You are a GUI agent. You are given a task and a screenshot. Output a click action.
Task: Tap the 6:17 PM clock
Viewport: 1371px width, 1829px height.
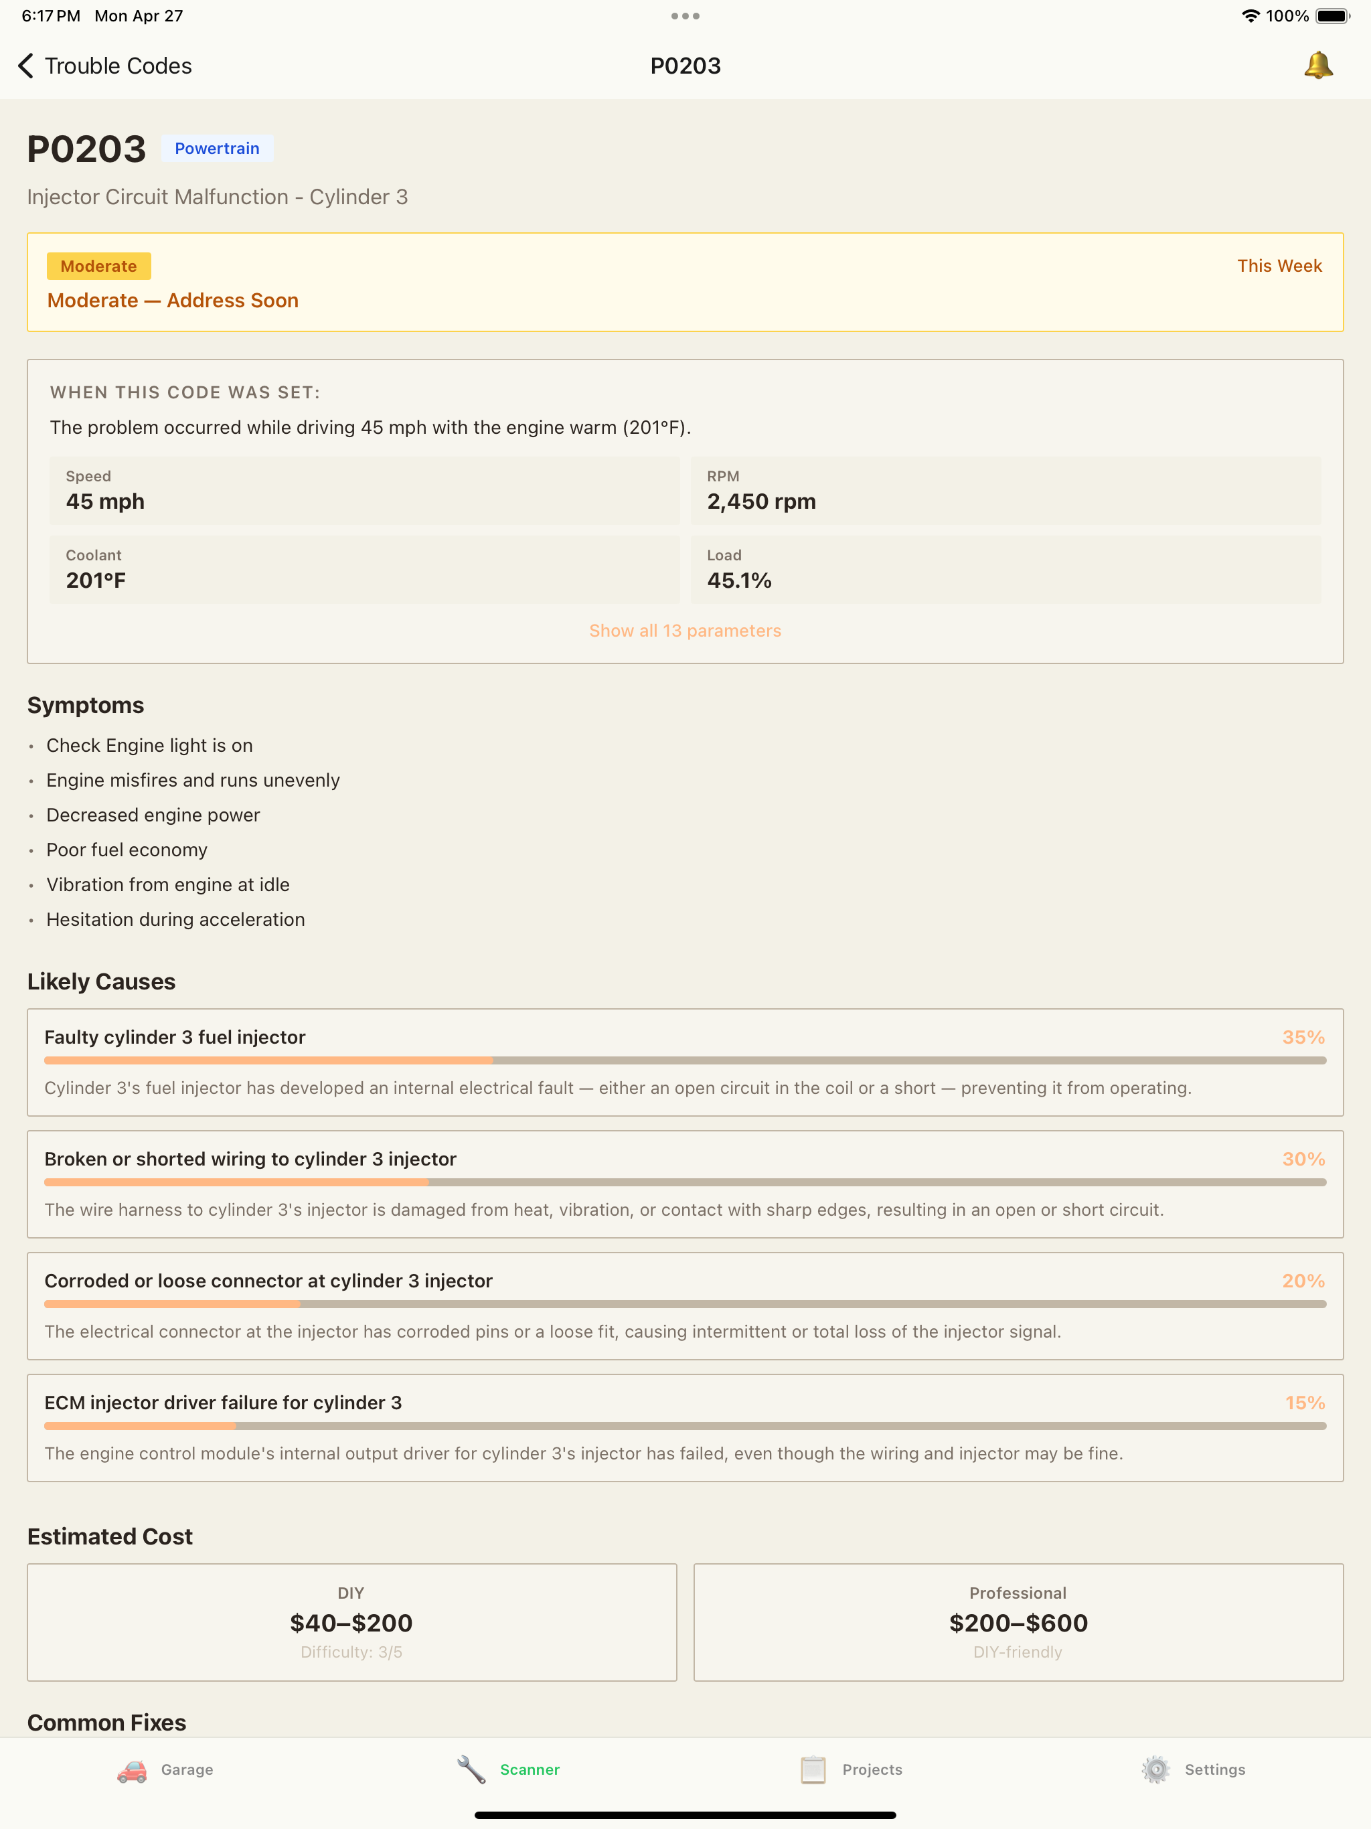pos(50,15)
